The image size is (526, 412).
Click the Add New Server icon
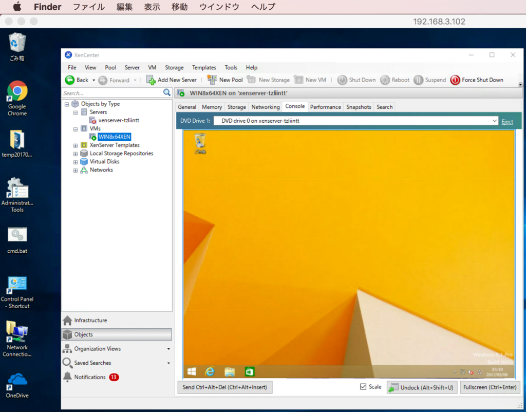tap(151, 80)
